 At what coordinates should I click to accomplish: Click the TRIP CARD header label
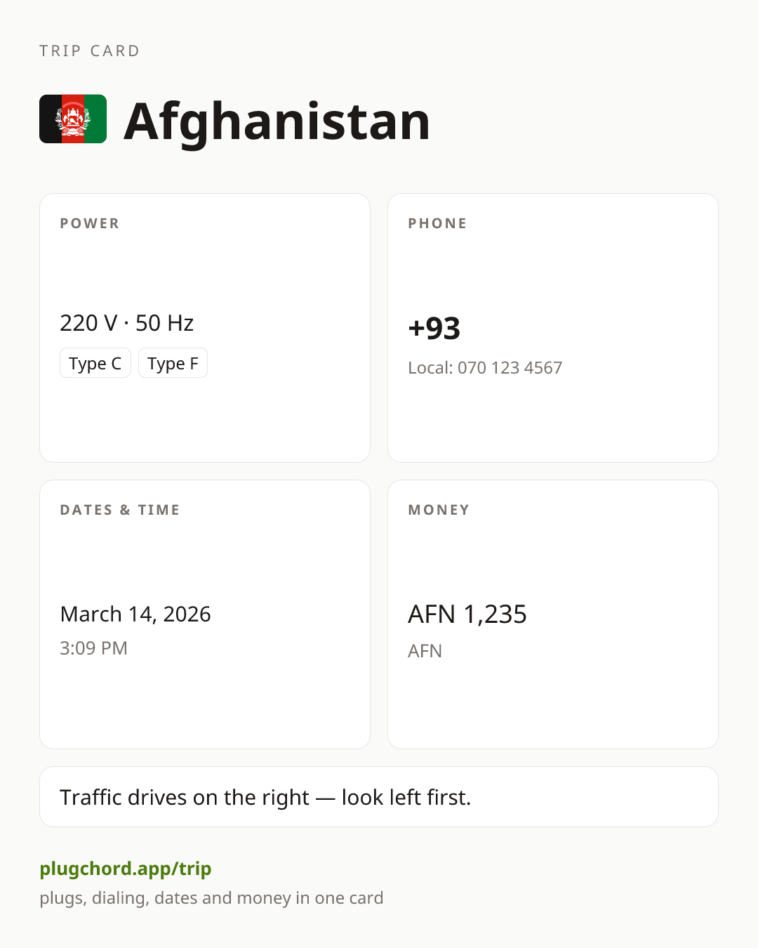click(x=90, y=51)
